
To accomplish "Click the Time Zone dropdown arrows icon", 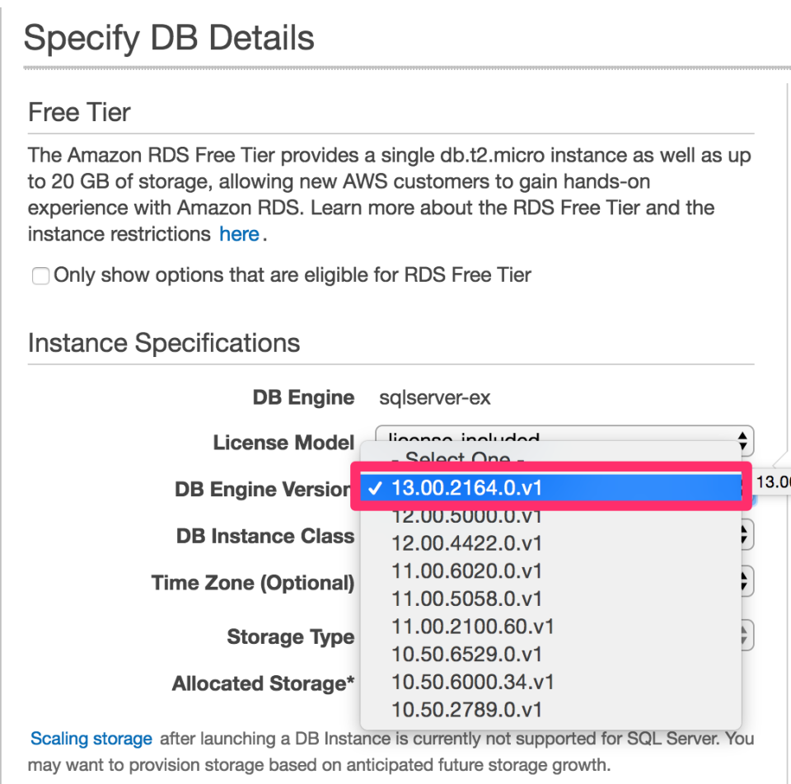I will (x=742, y=580).
